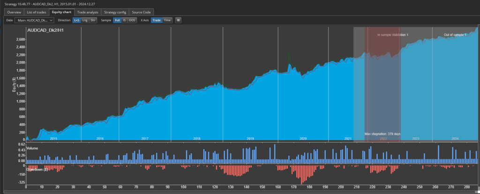480x194 pixels.
Task: Switch to the Overview tab
Action: tap(14, 12)
